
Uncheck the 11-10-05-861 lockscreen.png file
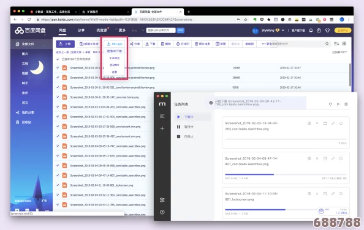[58, 185]
